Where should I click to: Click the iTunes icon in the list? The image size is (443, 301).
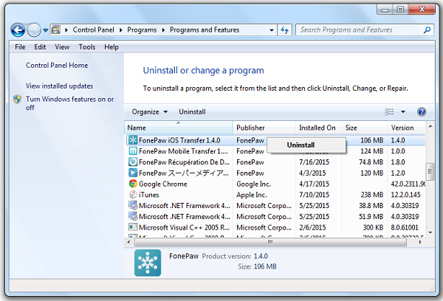(x=133, y=195)
